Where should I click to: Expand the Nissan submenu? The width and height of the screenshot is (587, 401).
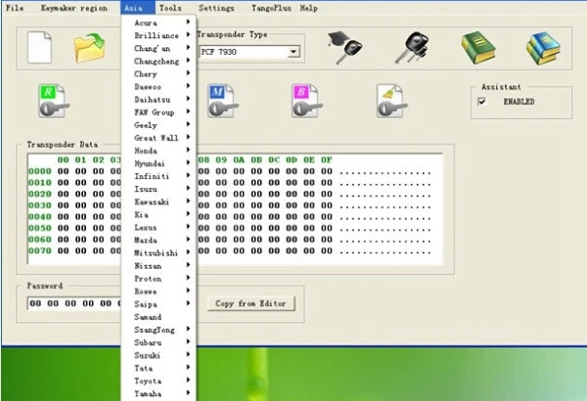click(x=158, y=266)
